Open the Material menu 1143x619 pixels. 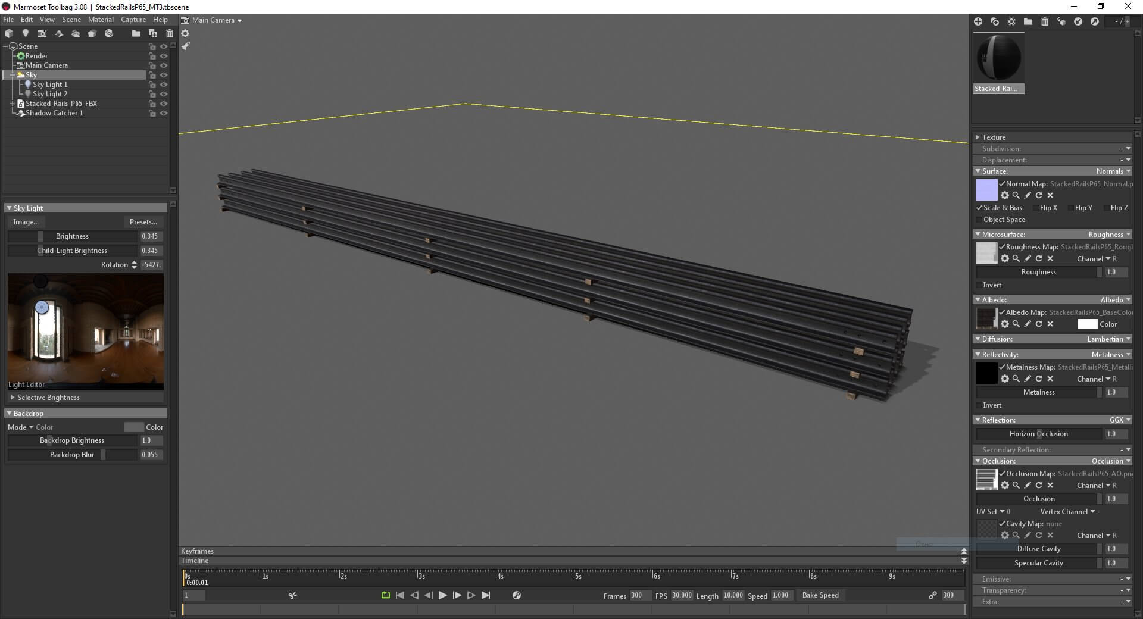click(x=101, y=20)
